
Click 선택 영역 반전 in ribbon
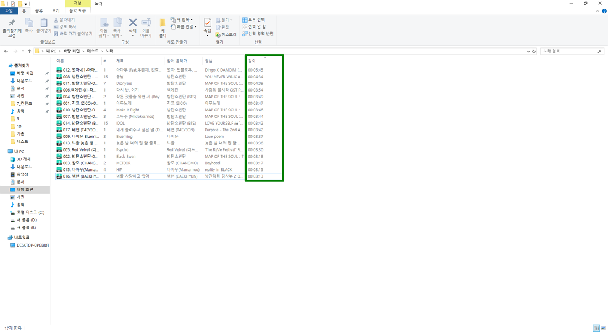click(x=258, y=34)
